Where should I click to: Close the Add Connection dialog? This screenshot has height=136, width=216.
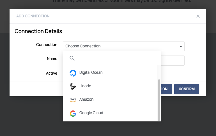[x=198, y=16]
